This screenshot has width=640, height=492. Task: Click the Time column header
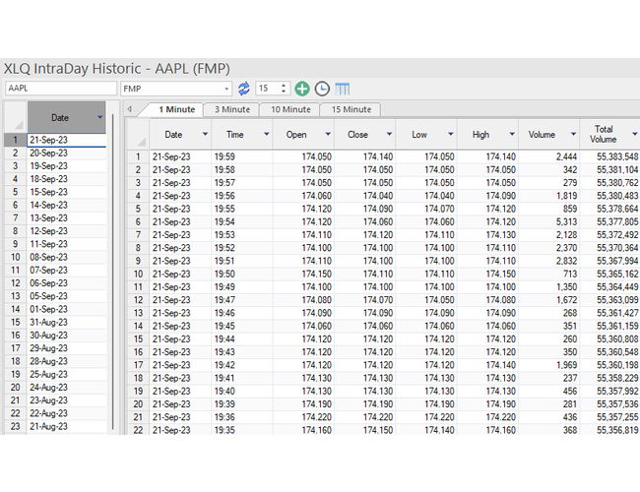coord(242,134)
